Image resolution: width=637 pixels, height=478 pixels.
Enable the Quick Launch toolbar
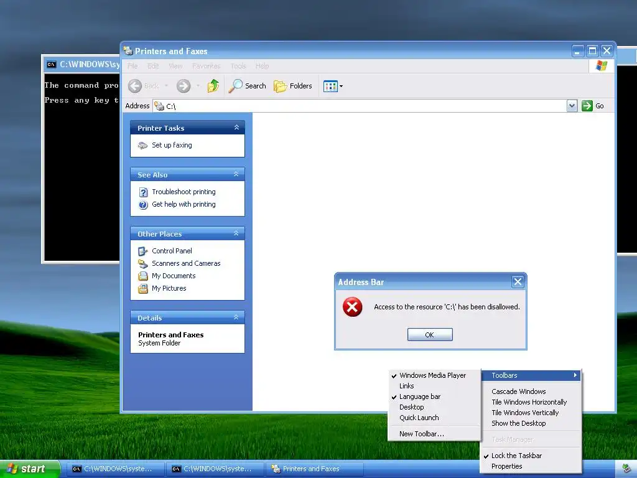(x=433, y=418)
